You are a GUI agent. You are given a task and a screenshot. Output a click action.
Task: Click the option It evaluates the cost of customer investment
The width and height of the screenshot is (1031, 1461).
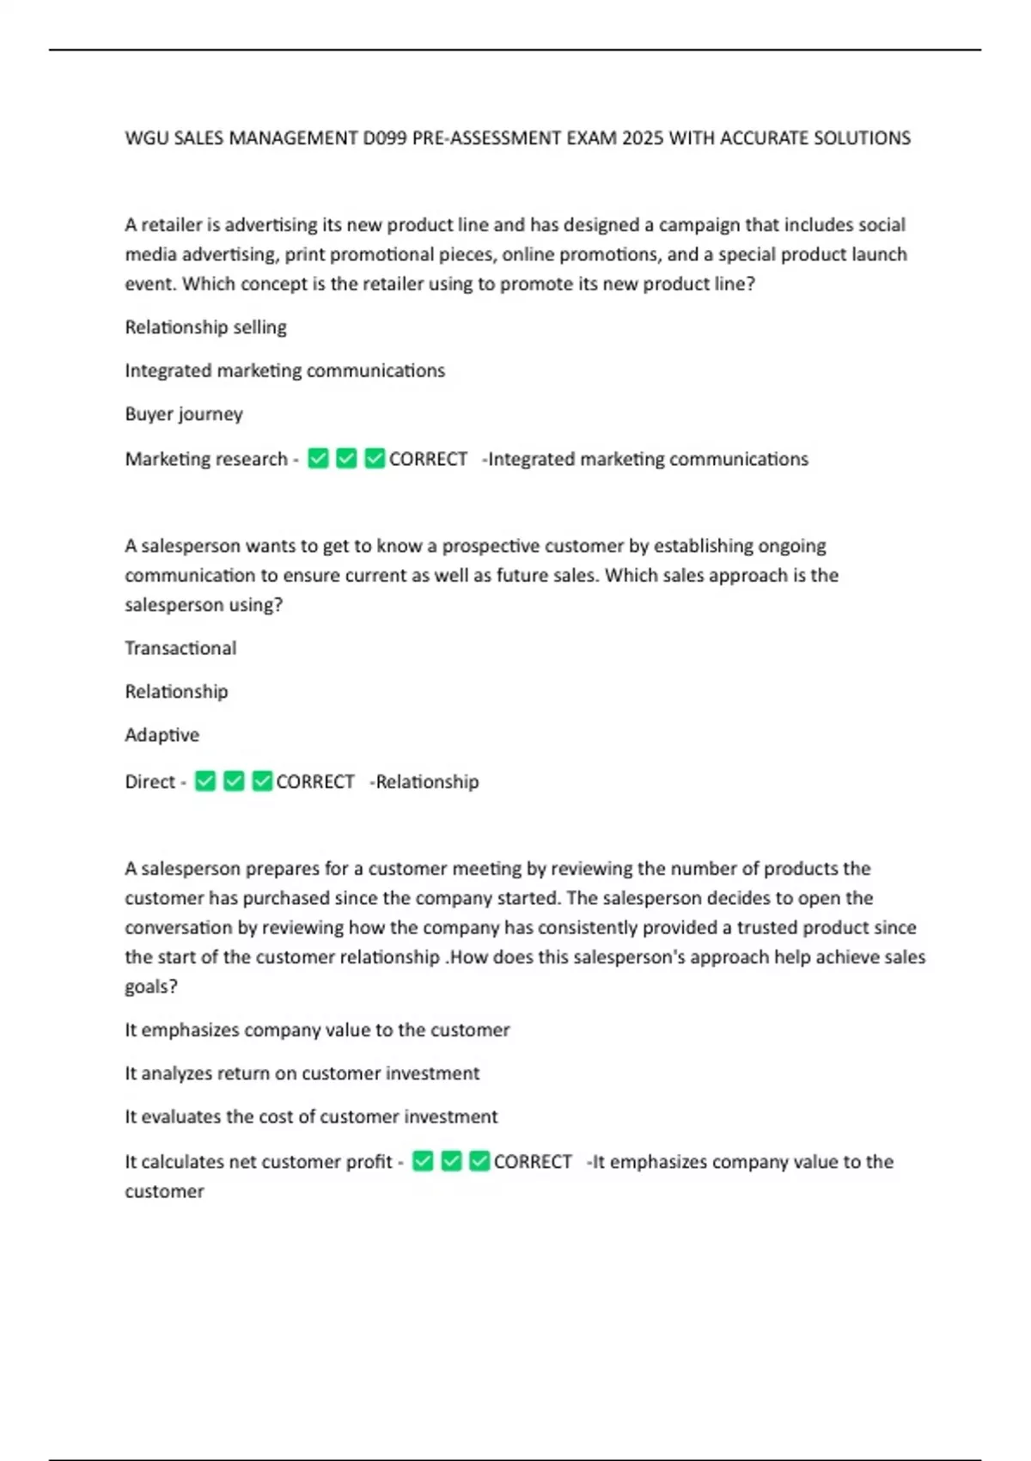point(311,1116)
